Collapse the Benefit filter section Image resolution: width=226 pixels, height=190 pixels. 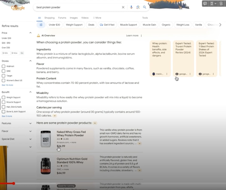coord(30,92)
